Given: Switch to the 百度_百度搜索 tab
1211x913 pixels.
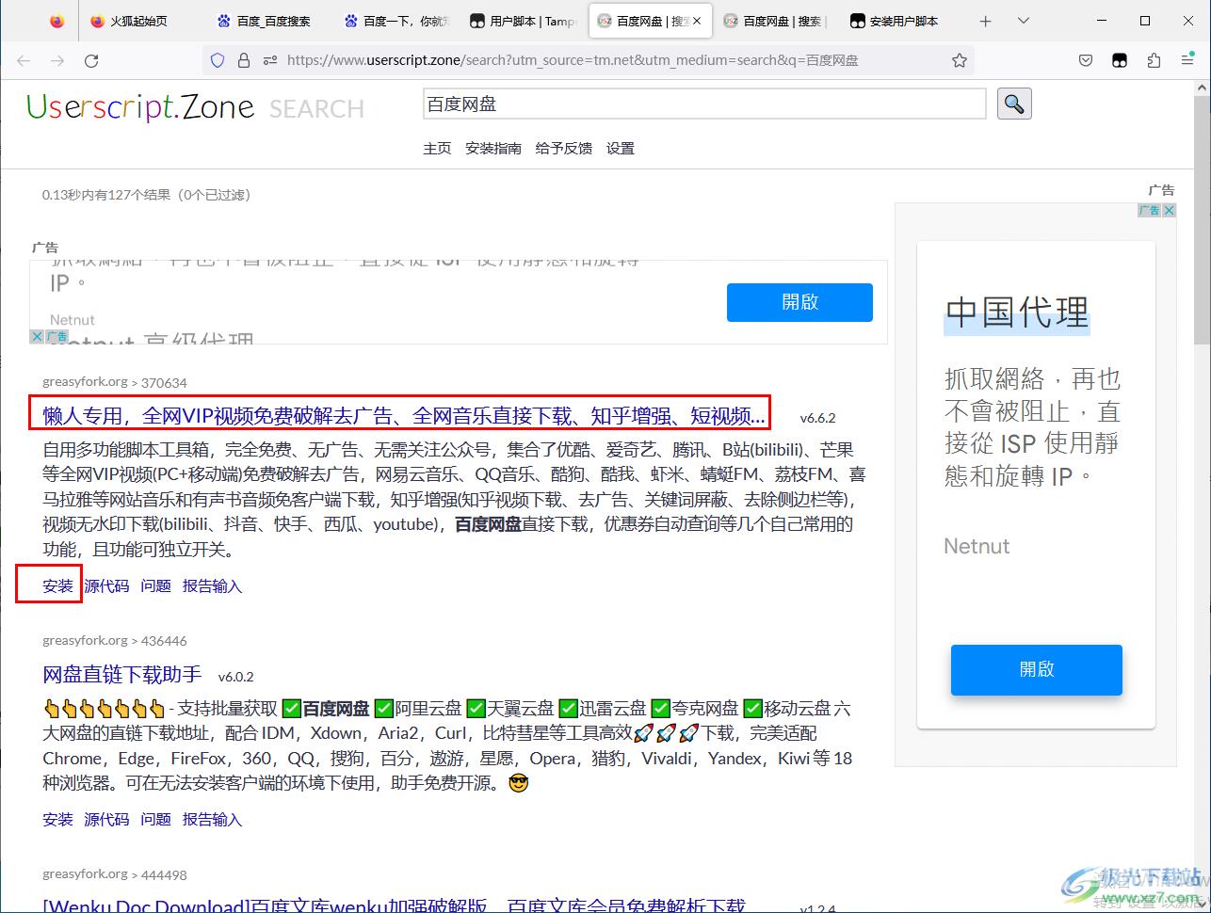Looking at the screenshot, I should pyautogui.click(x=265, y=21).
